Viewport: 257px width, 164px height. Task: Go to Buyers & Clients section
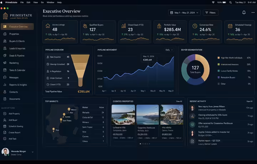[17, 41]
